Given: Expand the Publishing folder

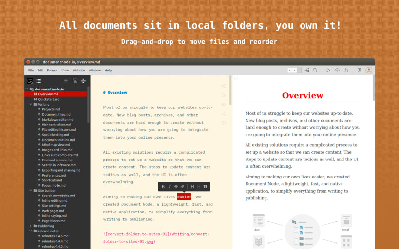Looking at the screenshot, I should pyautogui.click(x=31, y=226).
